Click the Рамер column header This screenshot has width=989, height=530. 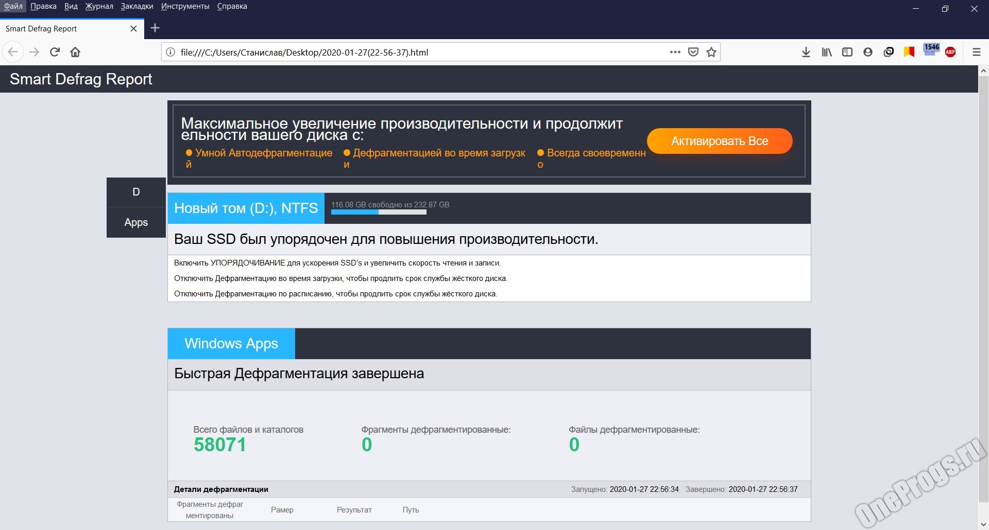point(282,510)
